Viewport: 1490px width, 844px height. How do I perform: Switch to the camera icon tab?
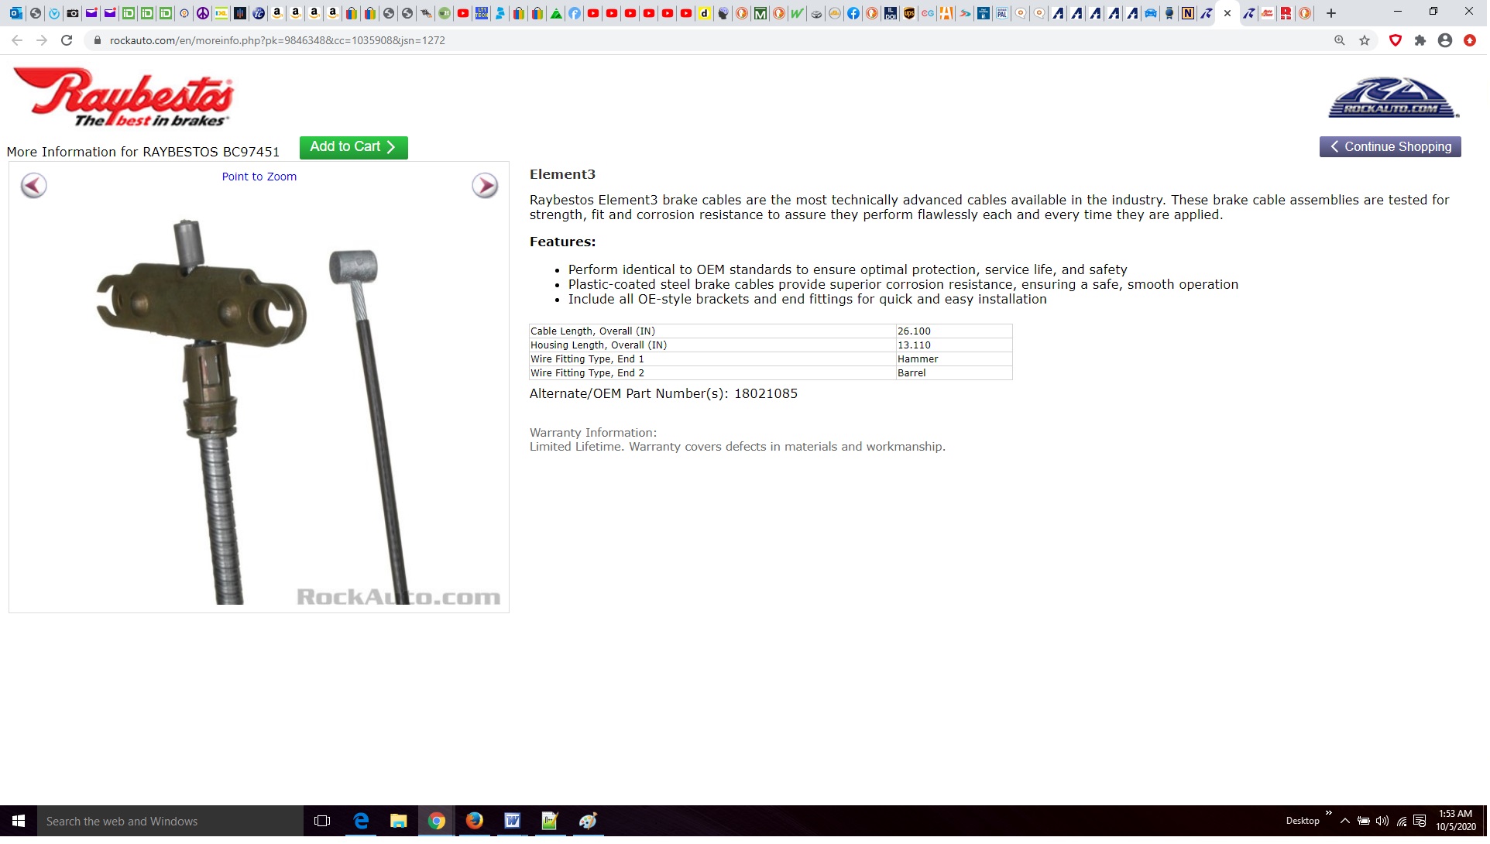[x=72, y=13]
